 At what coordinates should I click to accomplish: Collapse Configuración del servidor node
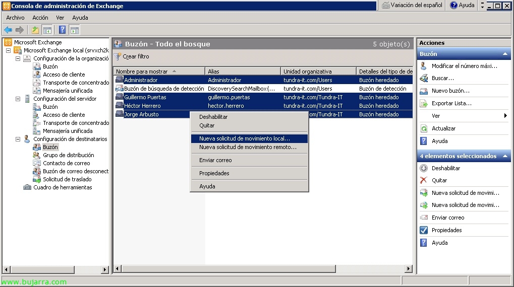[18, 99]
